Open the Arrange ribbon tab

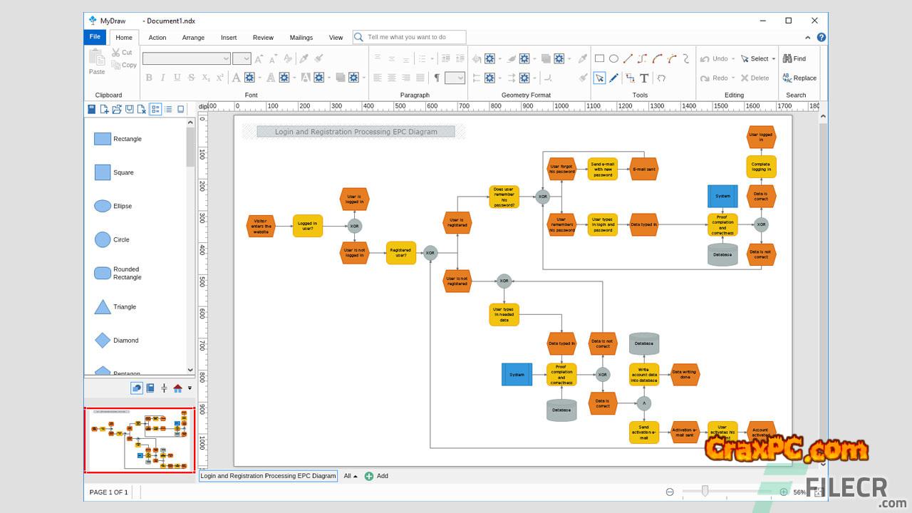193,38
